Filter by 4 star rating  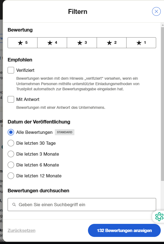pos(52,43)
